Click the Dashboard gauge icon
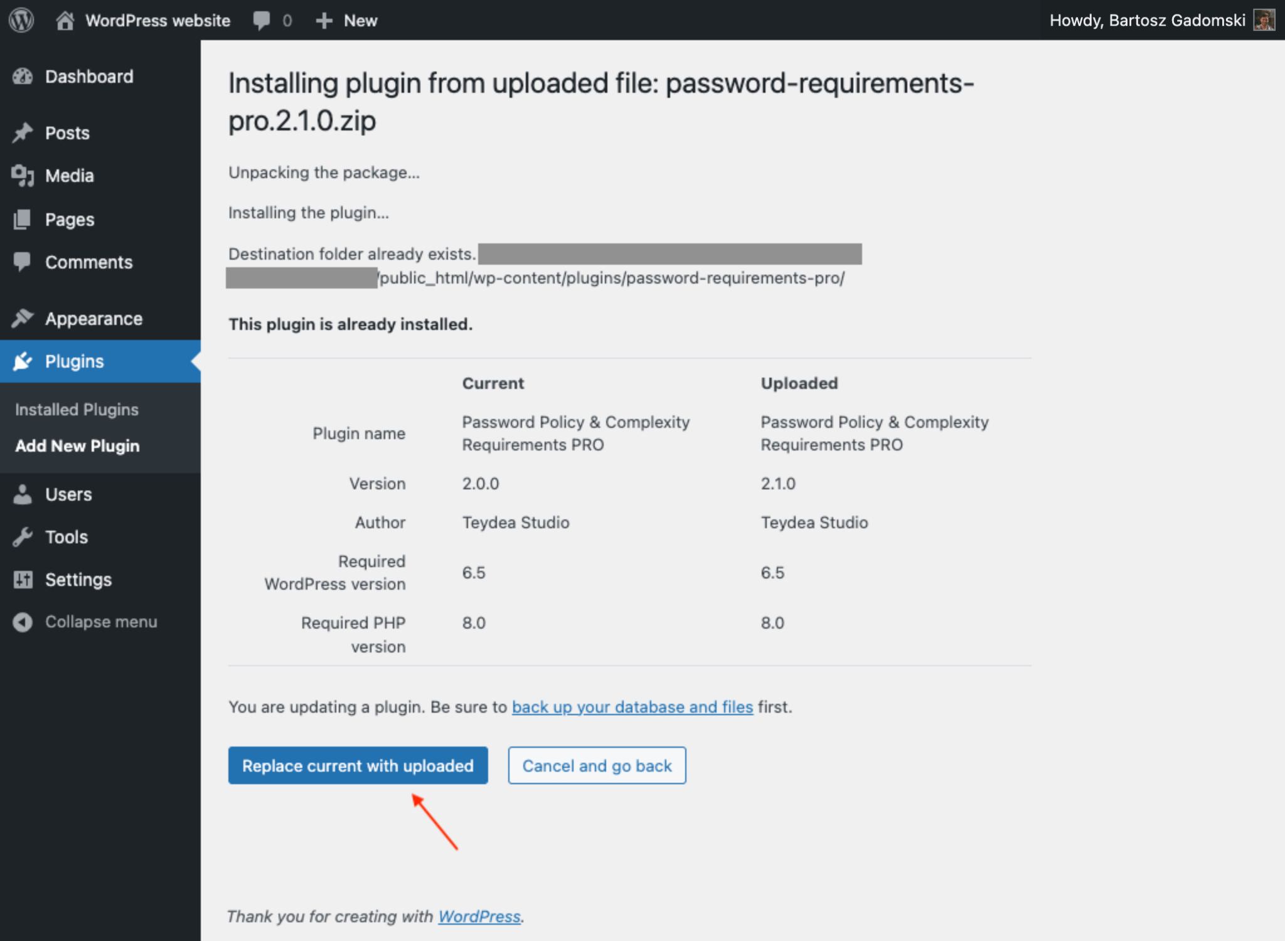 click(23, 77)
